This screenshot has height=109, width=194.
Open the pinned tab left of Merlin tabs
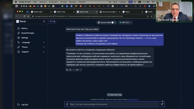[28, 12]
